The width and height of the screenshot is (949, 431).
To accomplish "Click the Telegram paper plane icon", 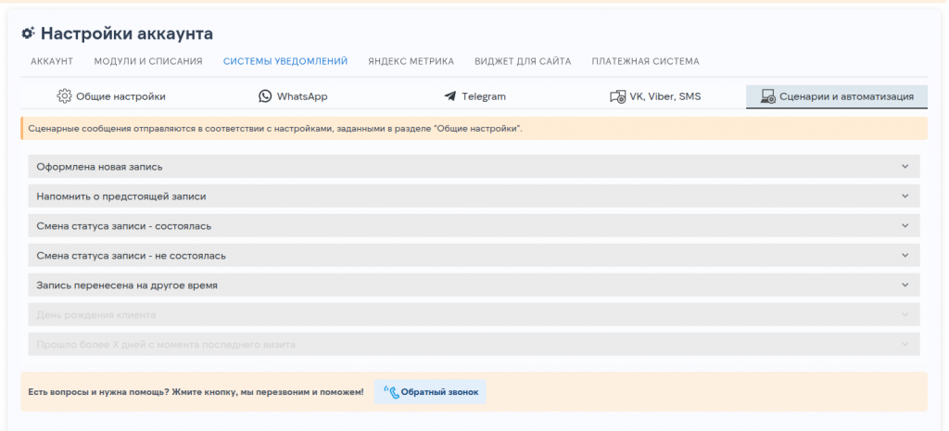I will click(x=450, y=96).
